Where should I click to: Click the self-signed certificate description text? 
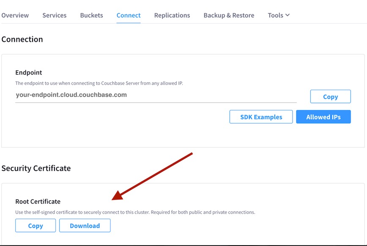[x=135, y=212]
